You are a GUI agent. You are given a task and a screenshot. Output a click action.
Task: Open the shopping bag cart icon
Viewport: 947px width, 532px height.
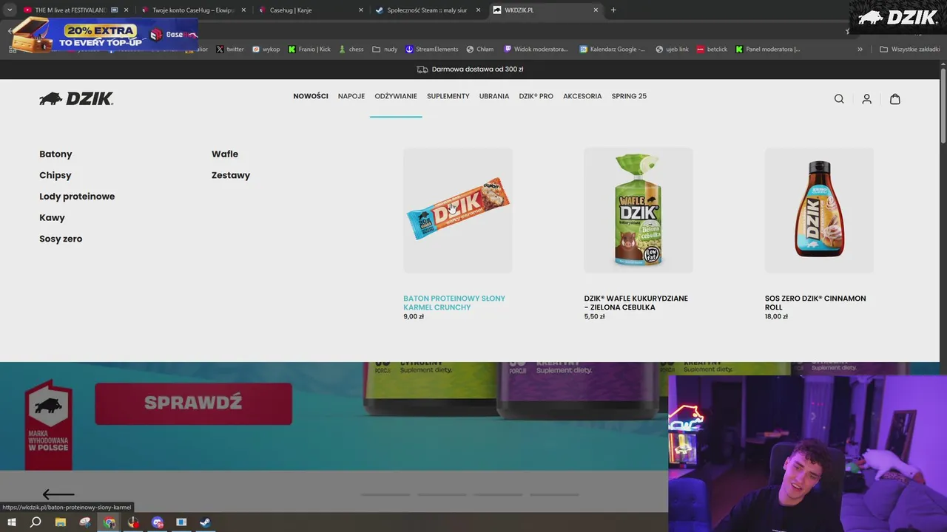click(x=894, y=99)
